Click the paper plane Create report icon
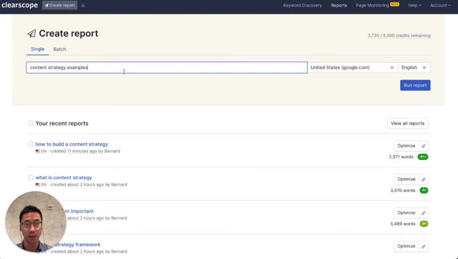Screen dimensions: 458x259 [47, 5]
